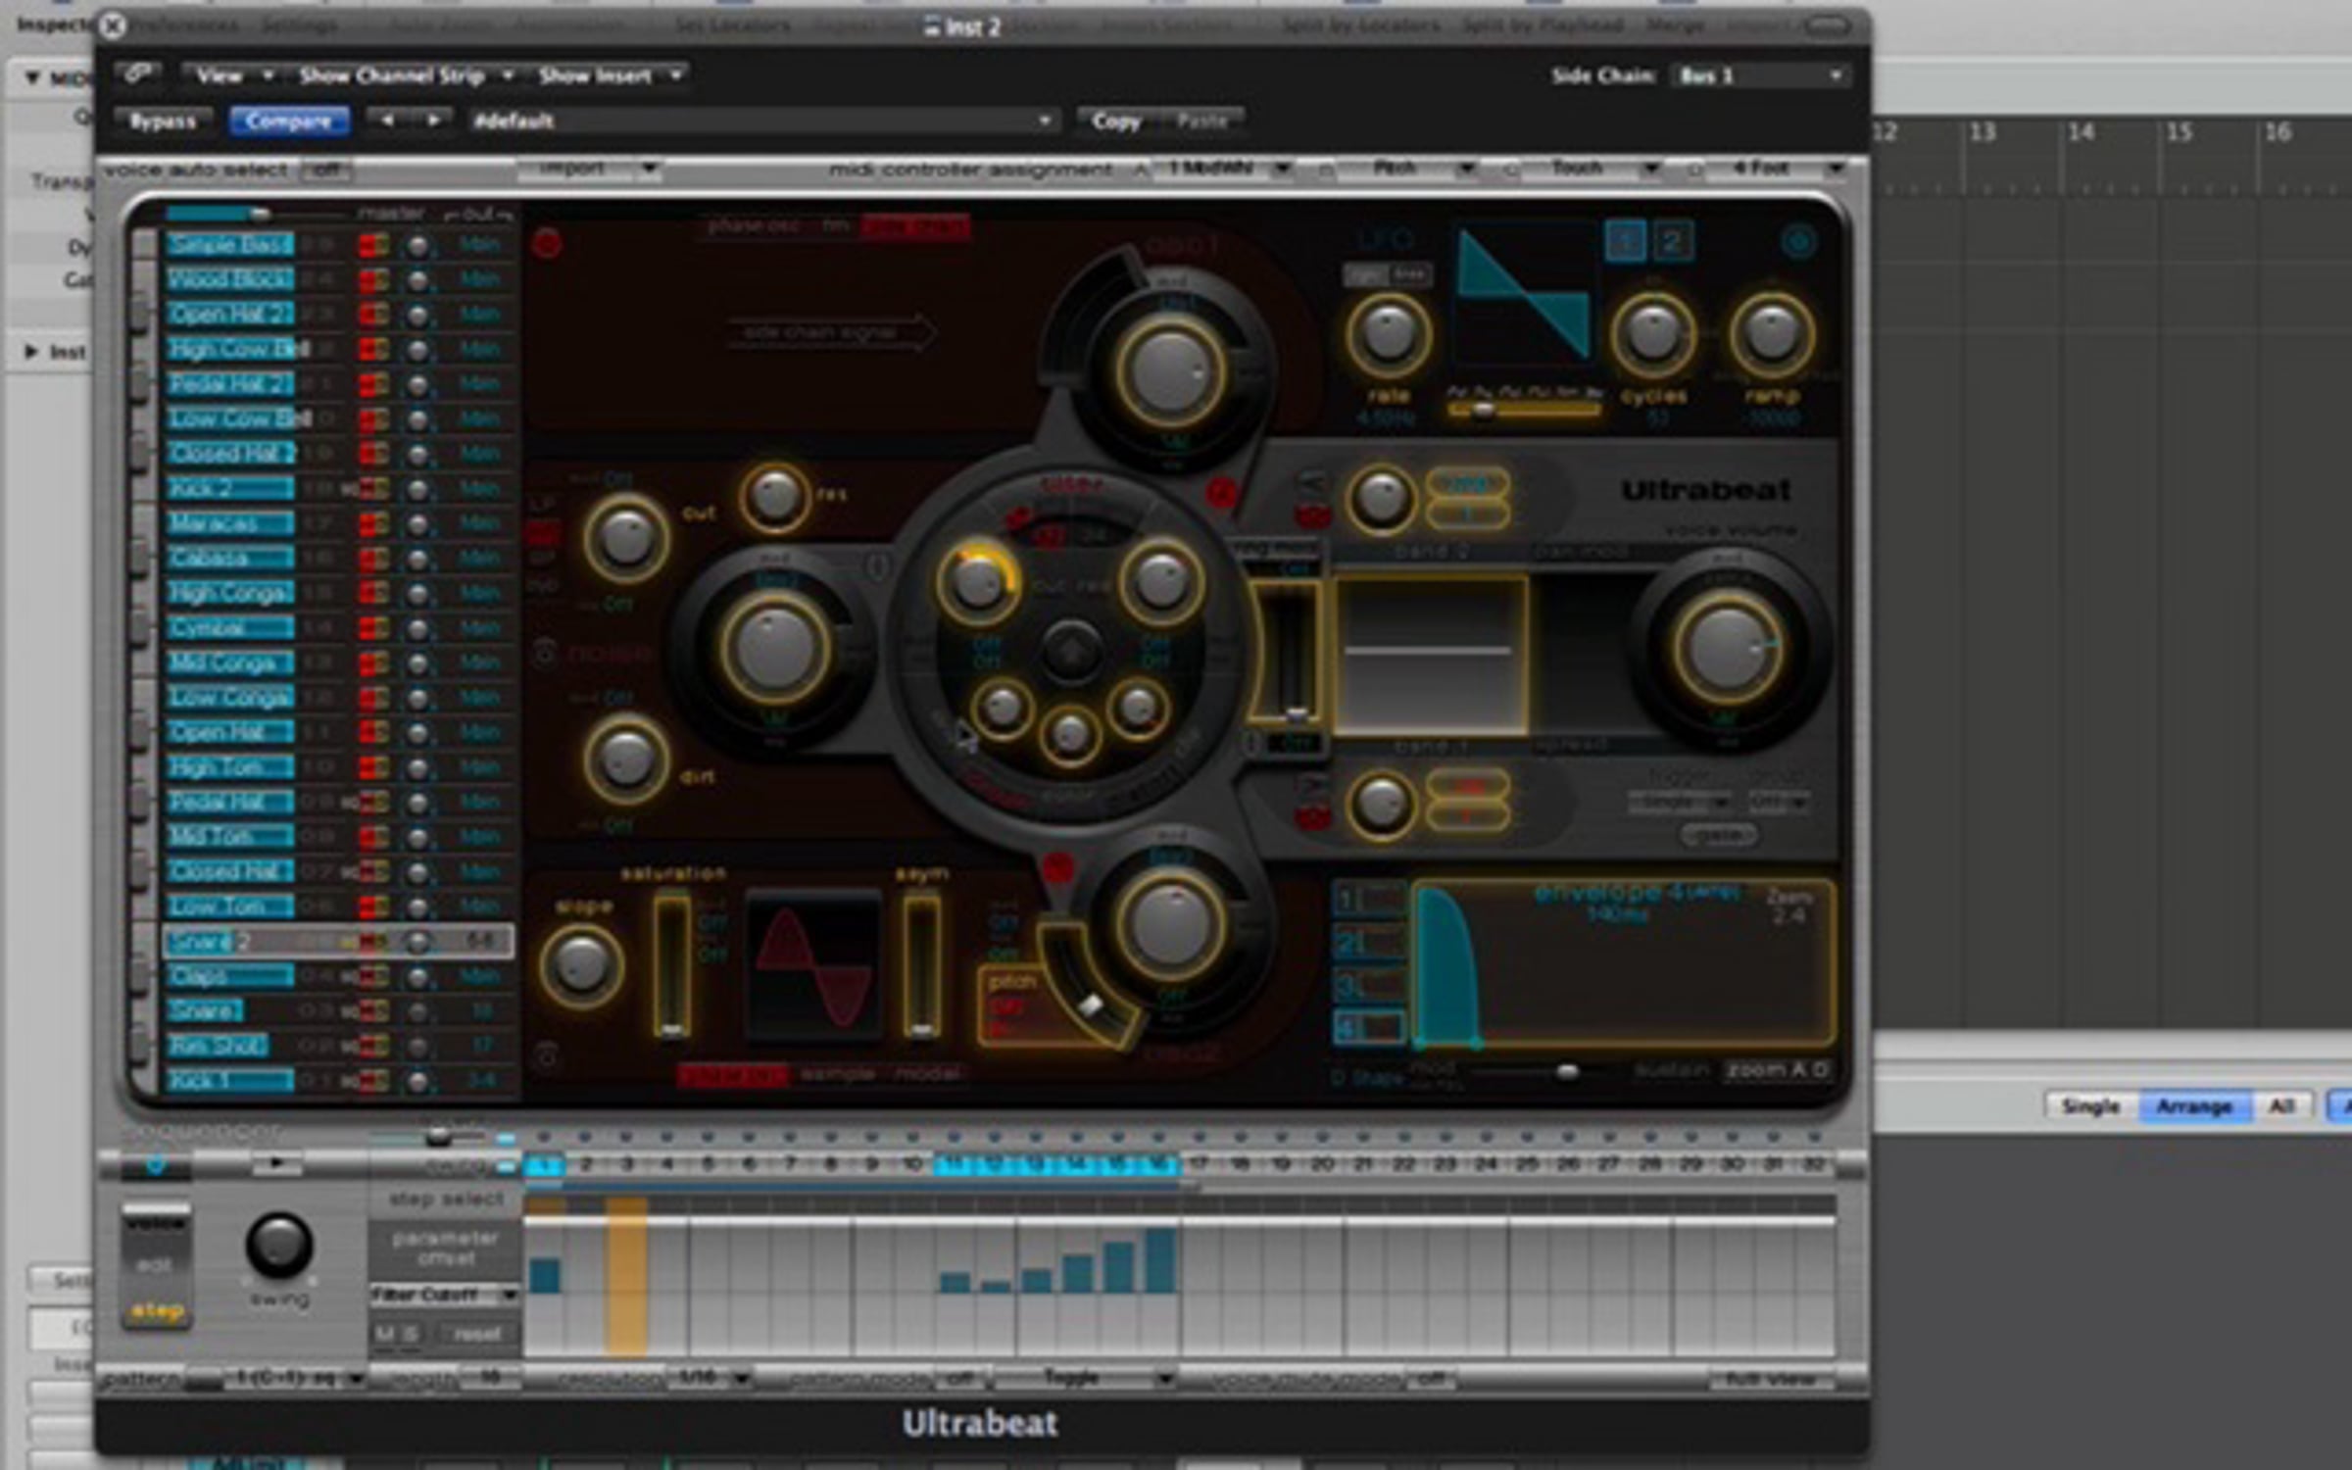Click the reset button in sequencer

tap(477, 1334)
